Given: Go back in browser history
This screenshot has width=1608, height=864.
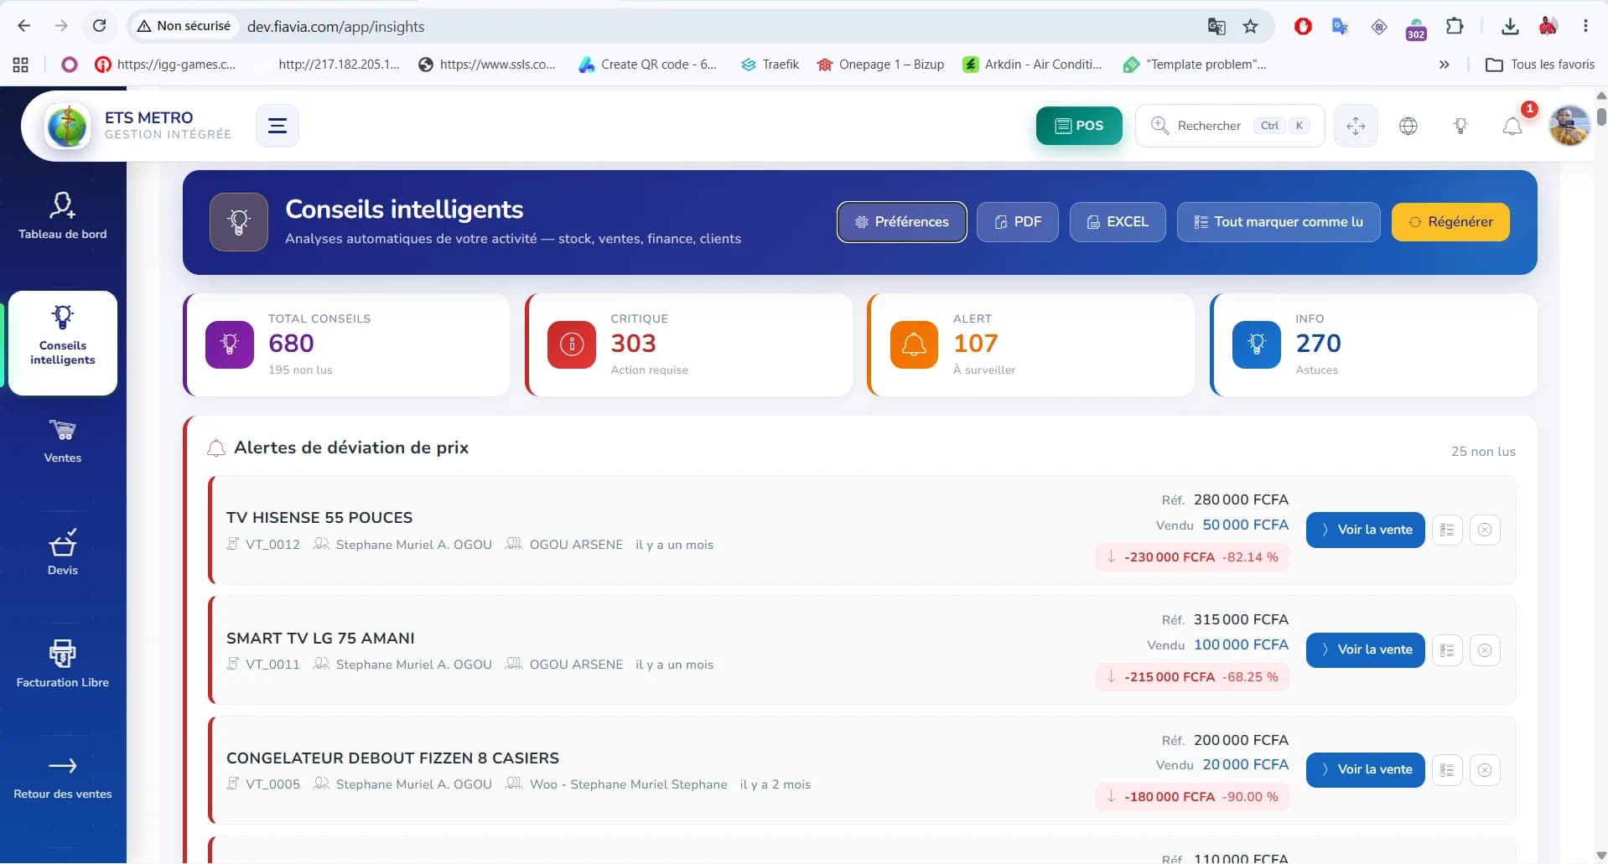Looking at the screenshot, I should [23, 26].
